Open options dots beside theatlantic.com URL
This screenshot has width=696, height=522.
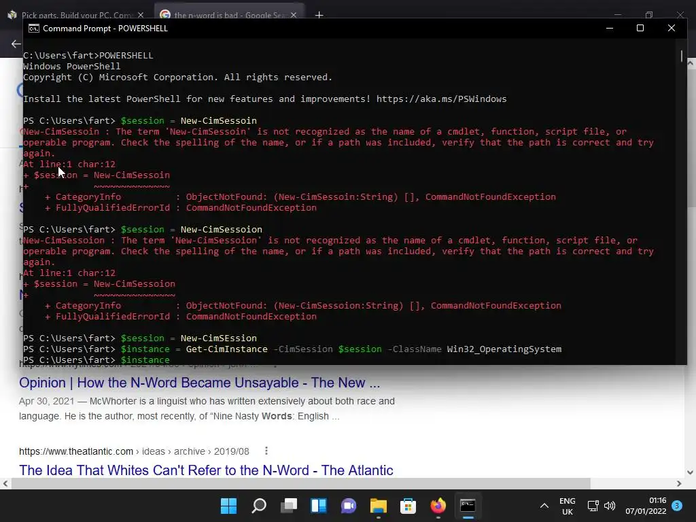[266, 451]
